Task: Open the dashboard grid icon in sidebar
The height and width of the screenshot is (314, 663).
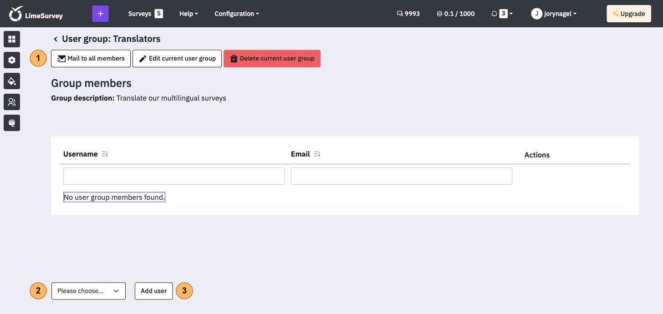Action: (x=12, y=39)
